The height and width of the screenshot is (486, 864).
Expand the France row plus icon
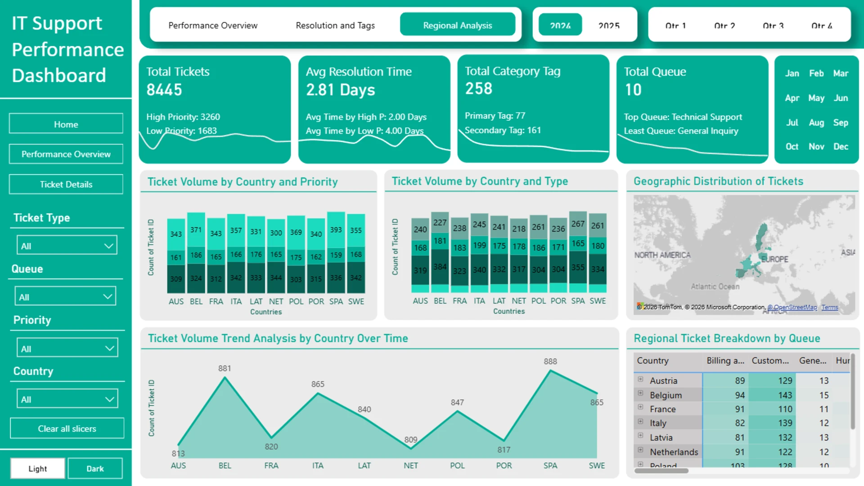point(640,407)
